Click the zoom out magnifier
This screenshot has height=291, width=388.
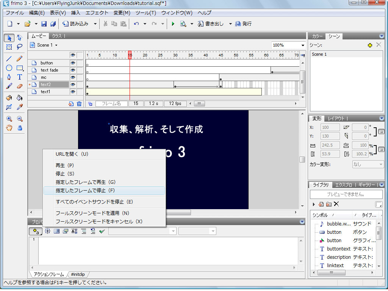pos(20,119)
